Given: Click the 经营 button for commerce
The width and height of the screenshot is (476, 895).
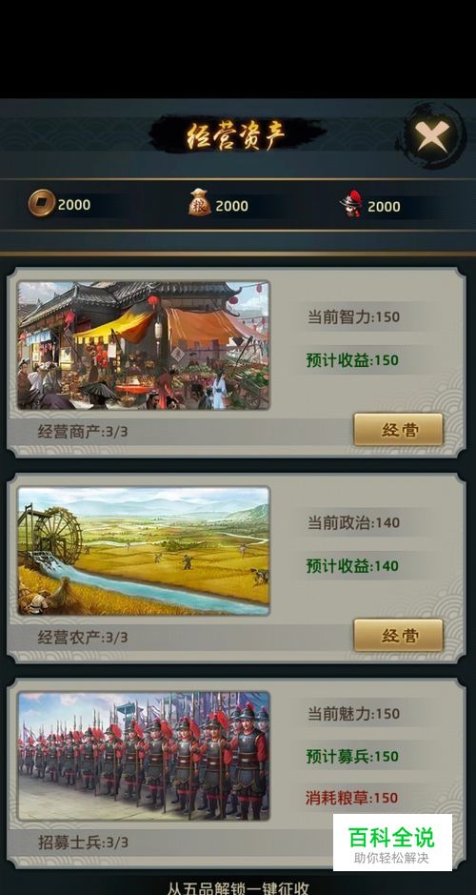Looking at the screenshot, I should [x=399, y=430].
